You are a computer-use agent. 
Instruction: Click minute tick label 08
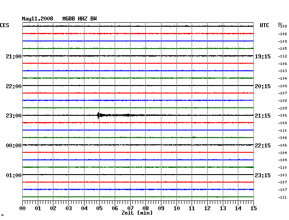coord(145,208)
